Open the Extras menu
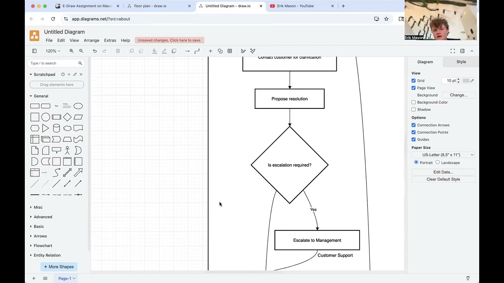Screen dimensions: 504x283 pyautogui.click(x=110, y=40)
